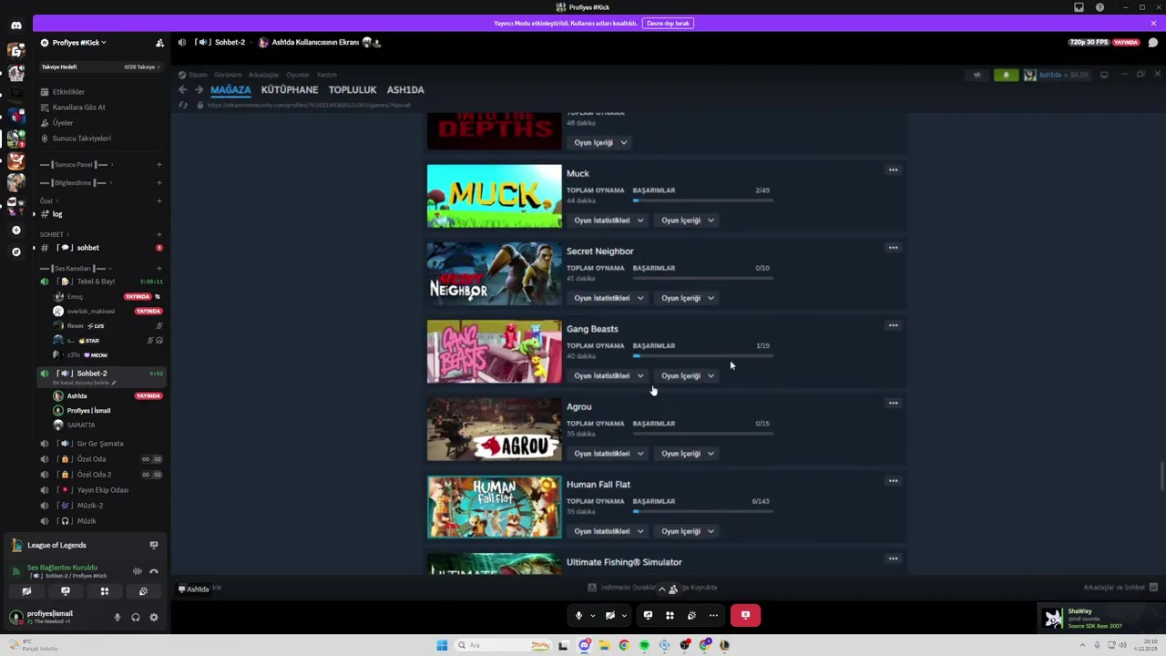The width and height of the screenshot is (1166, 656).
Task: Open the Discover servers compass icon
Action: click(x=15, y=251)
